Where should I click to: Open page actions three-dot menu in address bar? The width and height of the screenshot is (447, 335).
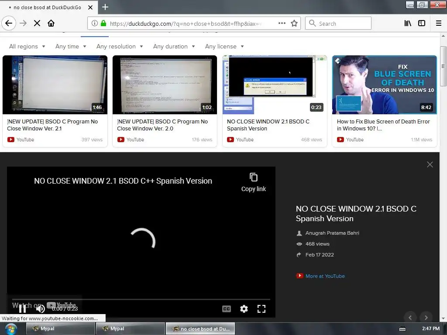click(282, 23)
